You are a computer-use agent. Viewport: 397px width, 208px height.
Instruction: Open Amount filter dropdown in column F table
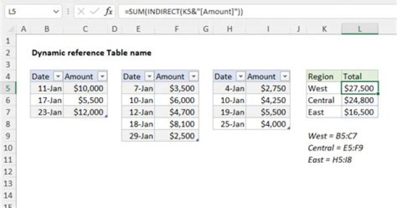click(x=194, y=76)
